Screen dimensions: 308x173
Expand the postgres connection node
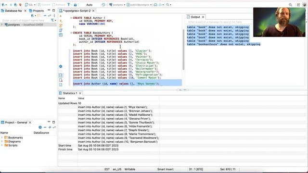[x=2, y=25]
